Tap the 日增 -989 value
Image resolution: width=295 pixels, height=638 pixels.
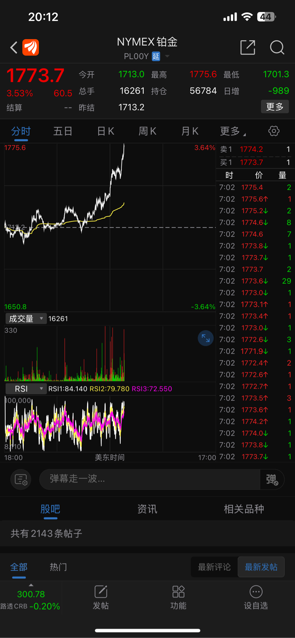click(x=278, y=91)
